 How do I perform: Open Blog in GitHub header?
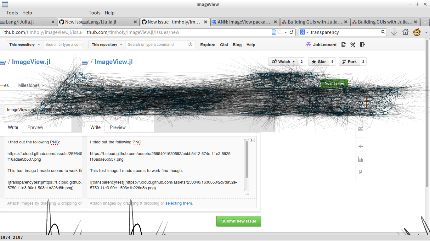coord(237,45)
